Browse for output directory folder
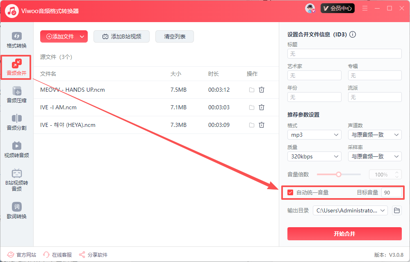 point(396,210)
